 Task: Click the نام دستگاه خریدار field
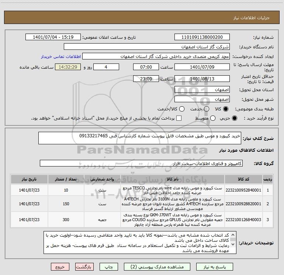click(x=147, y=47)
